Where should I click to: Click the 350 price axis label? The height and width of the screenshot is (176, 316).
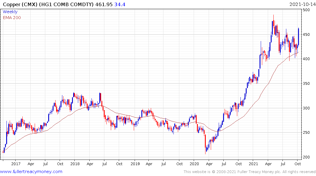(x=306, y=84)
